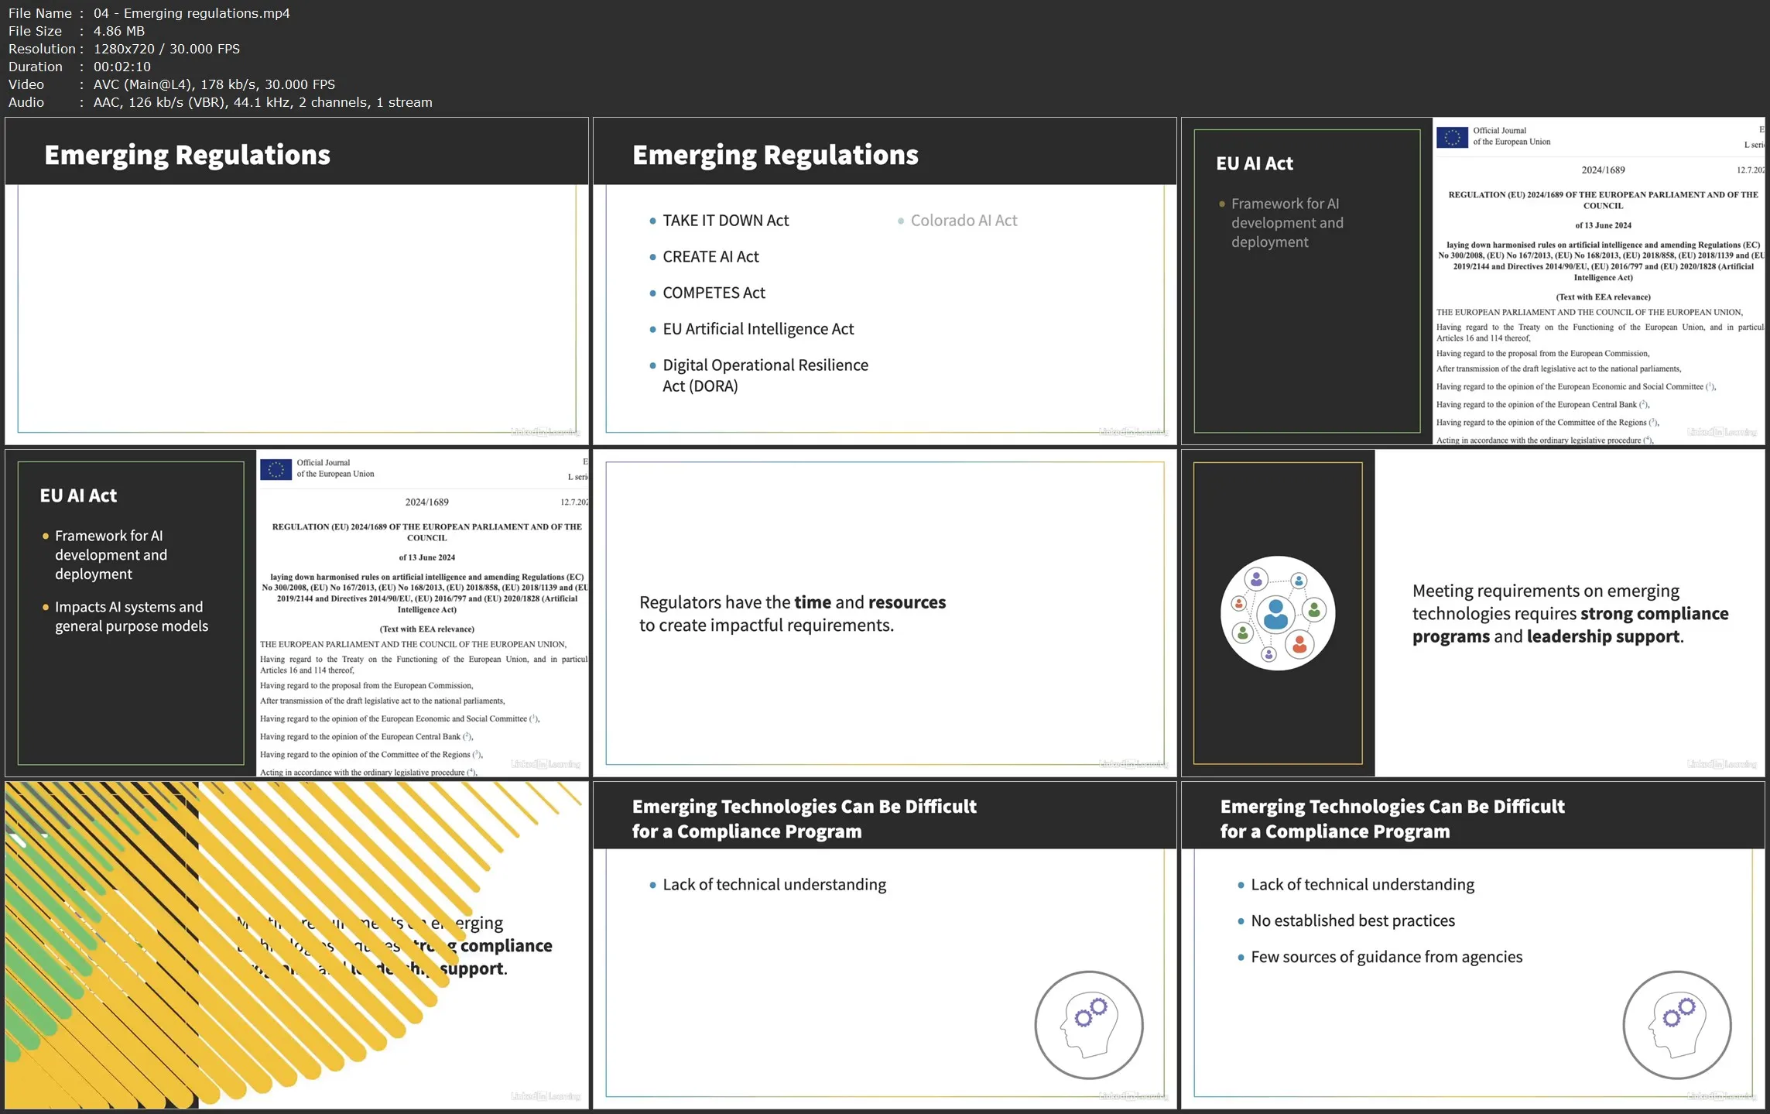
Task: Open the blank Emerging Regulations slide thumbnail
Action: (296, 281)
